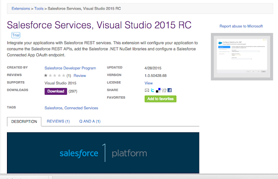This screenshot has height=179, width=278.
Task: Click Report abuse to Microsoft link
Action: pyautogui.click(x=241, y=26)
